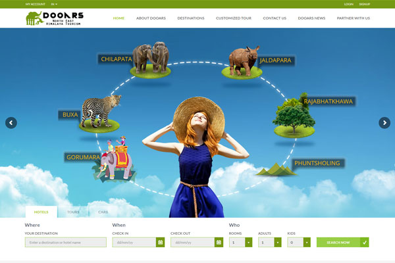
Task: Click the Signup link
Action: tap(365, 5)
